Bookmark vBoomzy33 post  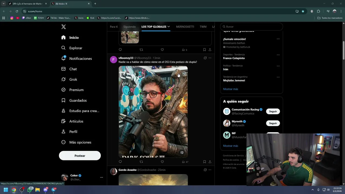tap(204, 162)
